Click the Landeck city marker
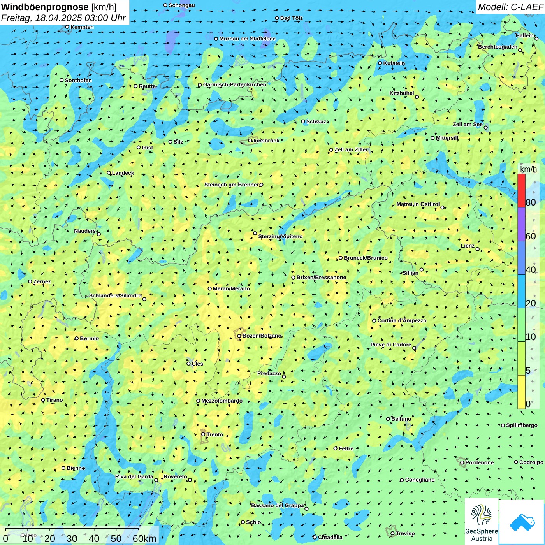The image size is (545, 545). (109, 173)
